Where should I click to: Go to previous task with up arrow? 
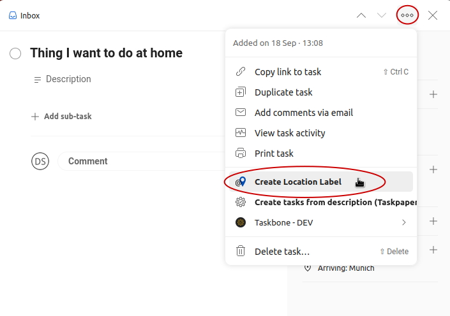[361, 15]
